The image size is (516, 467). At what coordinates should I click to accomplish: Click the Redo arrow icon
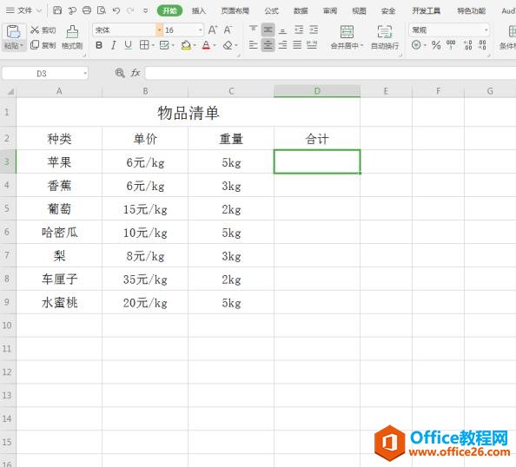[130, 10]
